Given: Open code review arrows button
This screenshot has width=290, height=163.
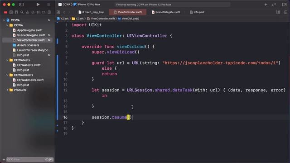Looking at the screenshot, I should (x=274, y=5).
